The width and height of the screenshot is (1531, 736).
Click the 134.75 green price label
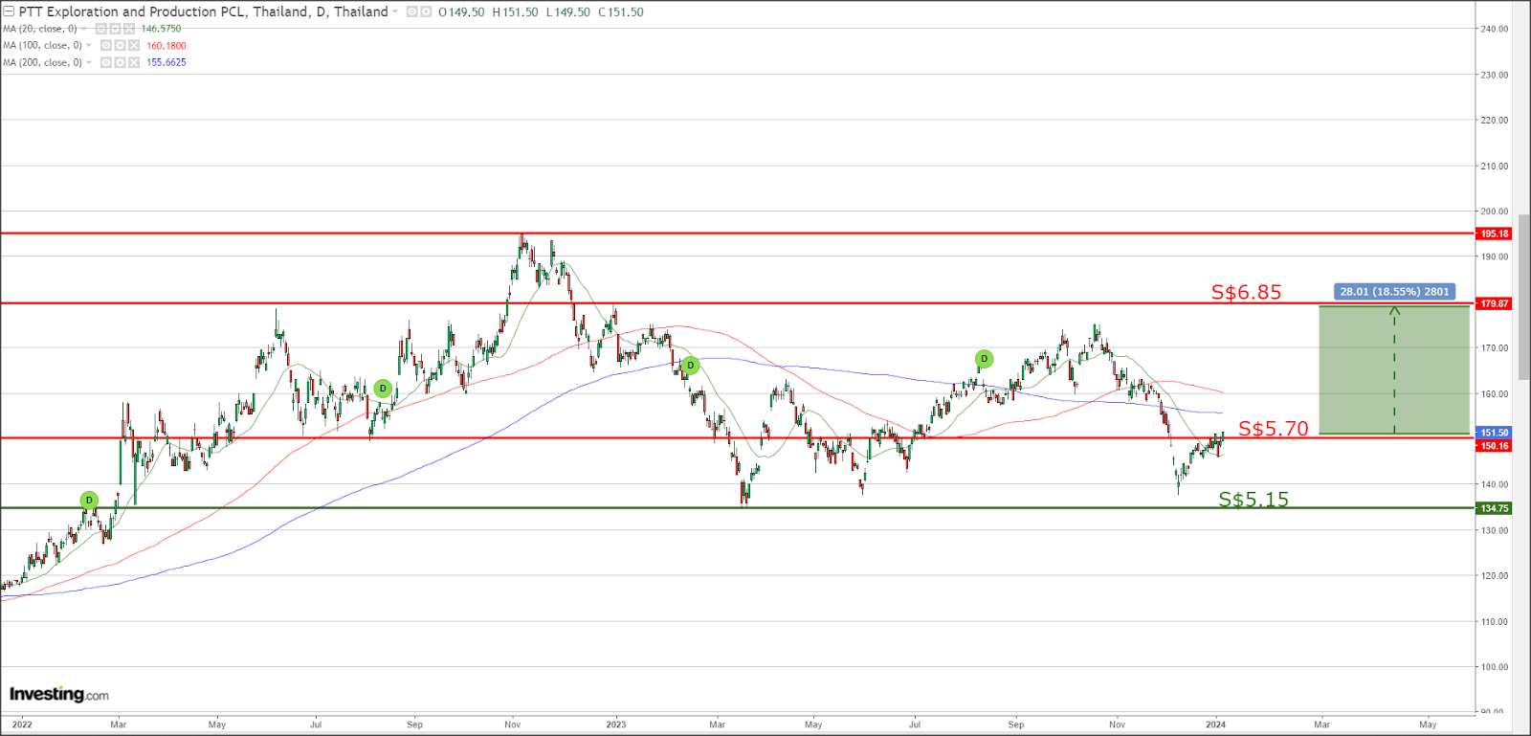pos(1495,508)
